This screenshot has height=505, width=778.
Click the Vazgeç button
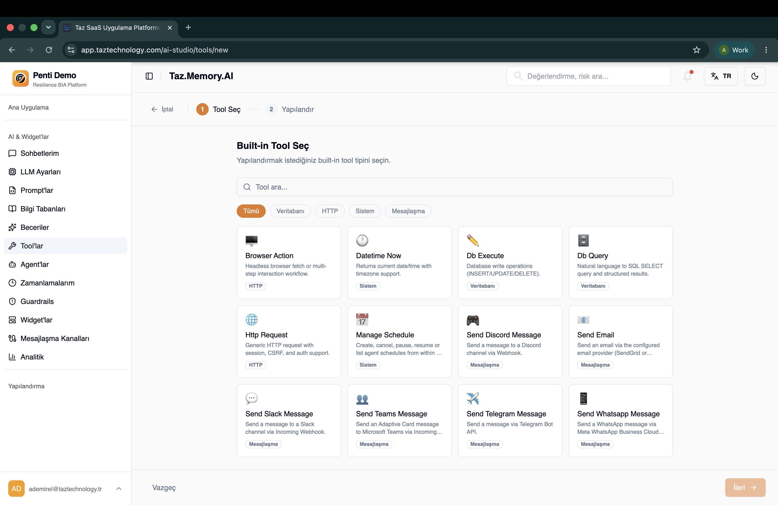point(164,488)
